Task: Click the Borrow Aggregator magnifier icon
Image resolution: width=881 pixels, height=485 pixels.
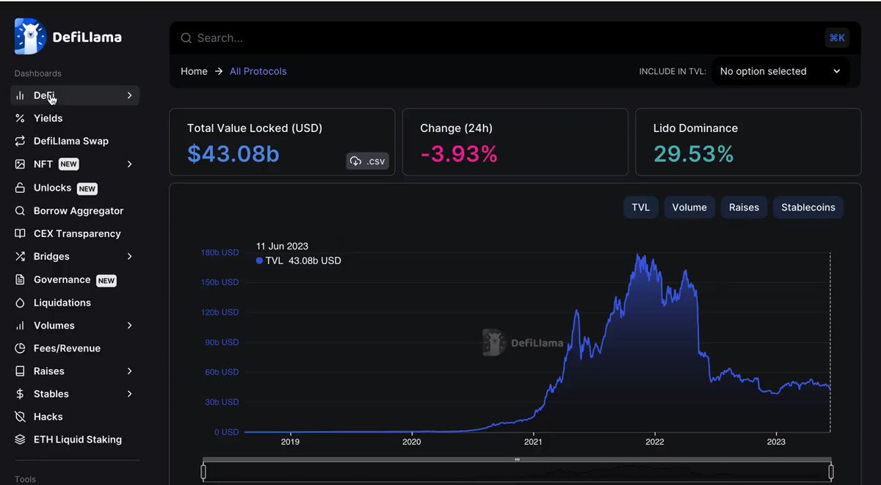Action: pos(20,211)
